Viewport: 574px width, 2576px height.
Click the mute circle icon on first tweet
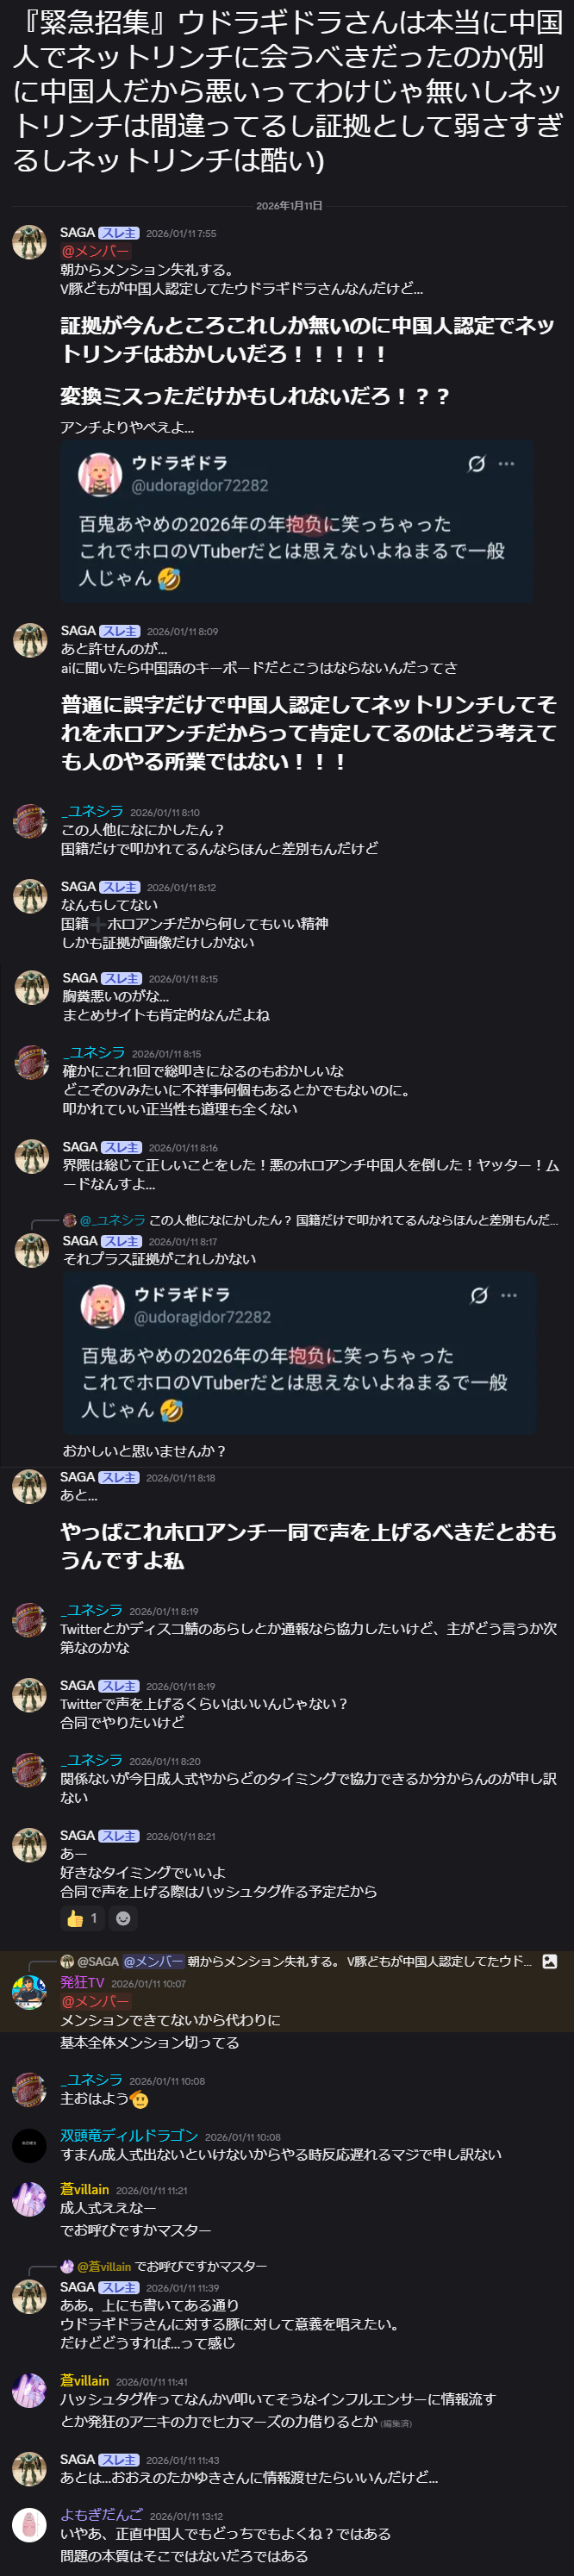(x=477, y=464)
